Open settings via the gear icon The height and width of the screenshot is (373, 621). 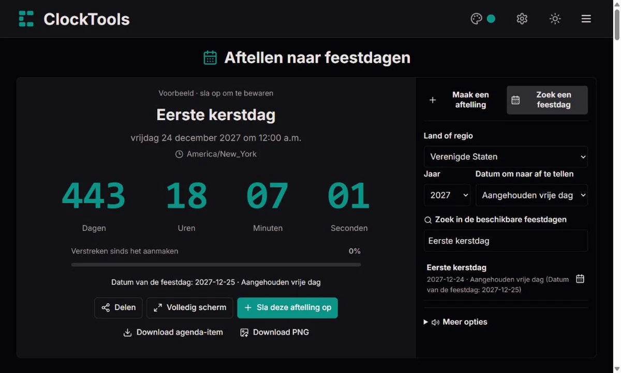tap(522, 19)
